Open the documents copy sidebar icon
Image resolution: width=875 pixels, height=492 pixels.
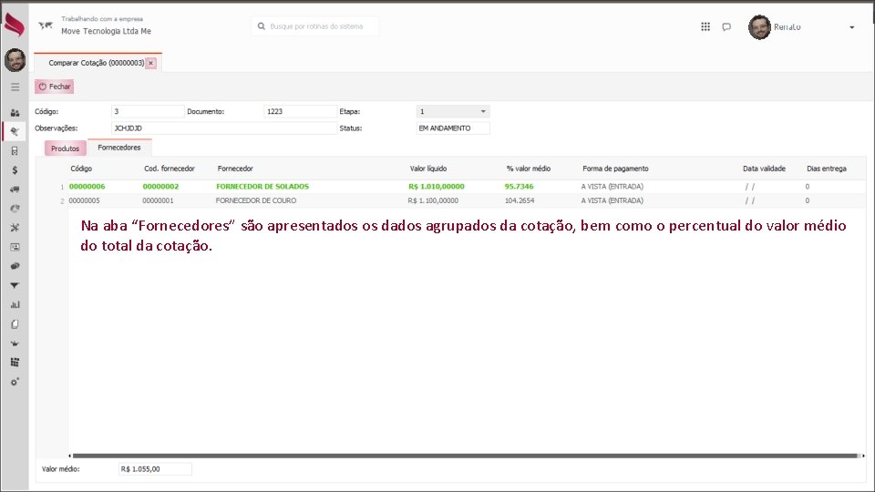pos(15,324)
